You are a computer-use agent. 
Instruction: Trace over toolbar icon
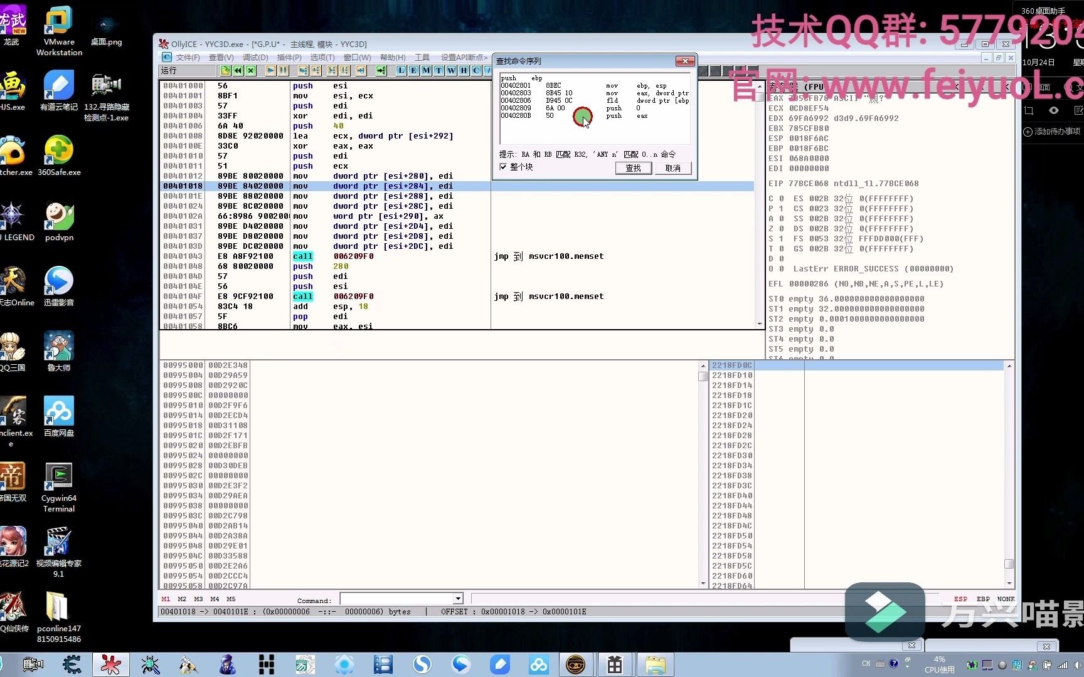click(x=344, y=70)
